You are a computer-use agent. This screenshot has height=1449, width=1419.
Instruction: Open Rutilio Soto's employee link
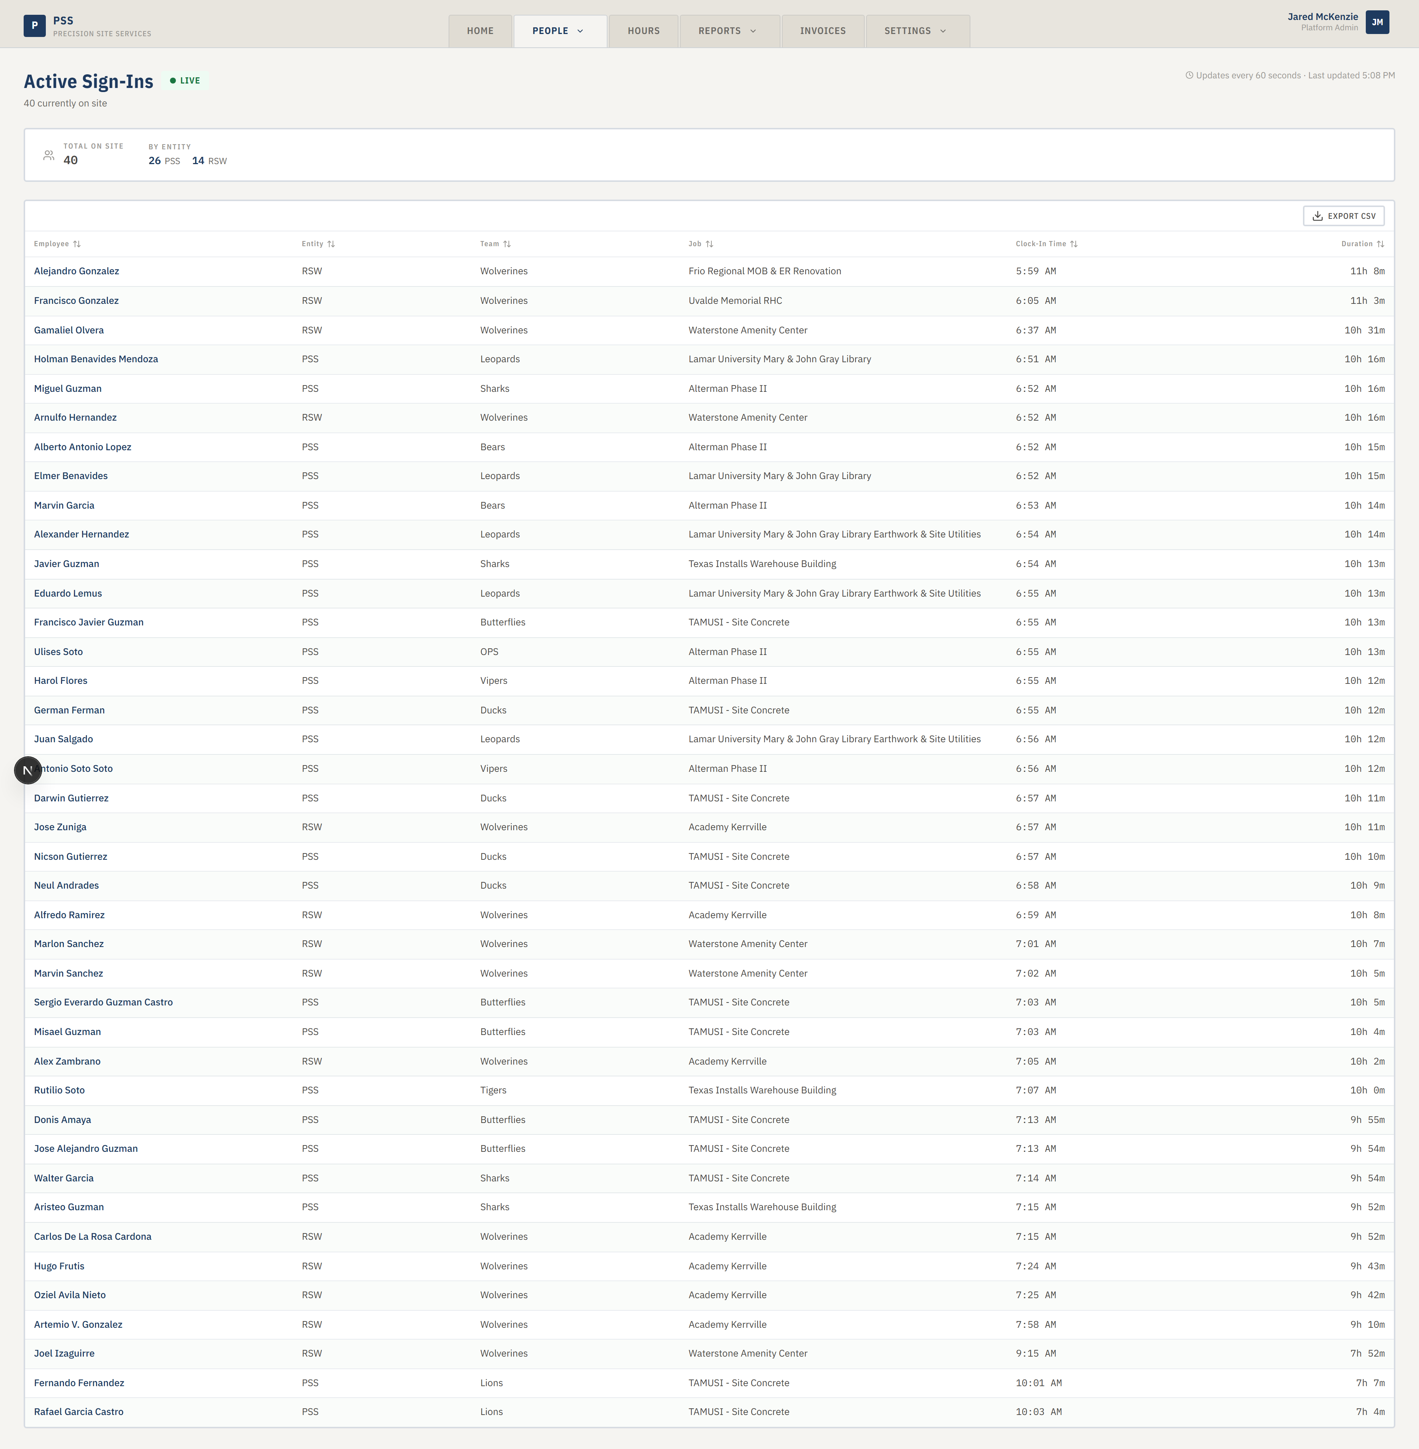click(x=59, y=1090)
